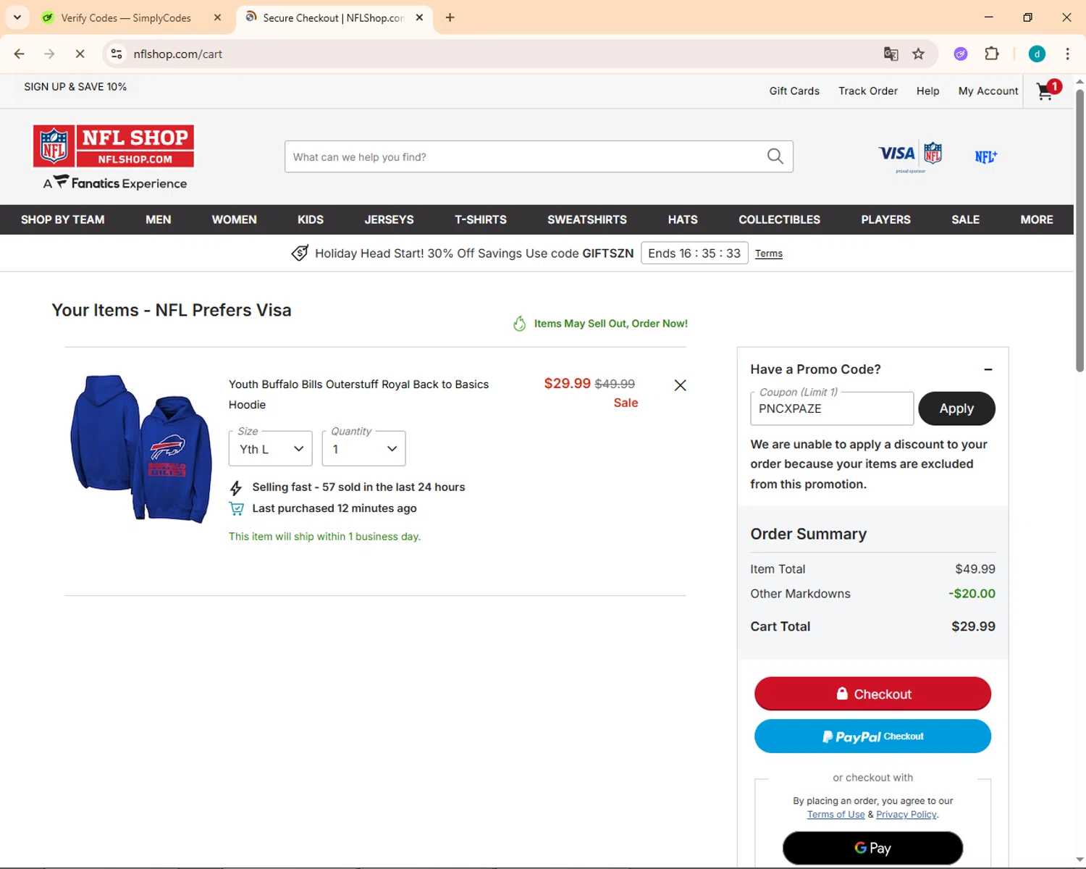This screenshot has width=1086, height=869.
Task: Open the Men menu
Action: 159,219
